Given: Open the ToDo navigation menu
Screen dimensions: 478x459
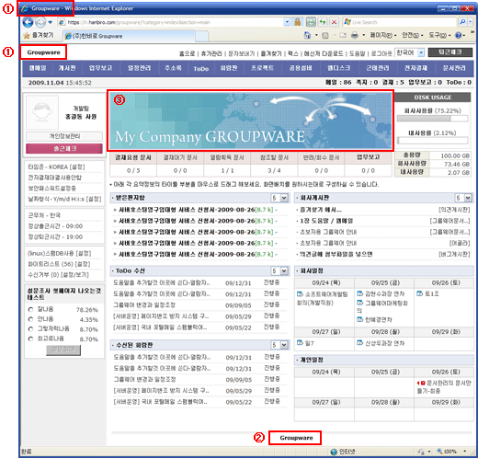Looking at the screenshot, I should coord(201,69).
